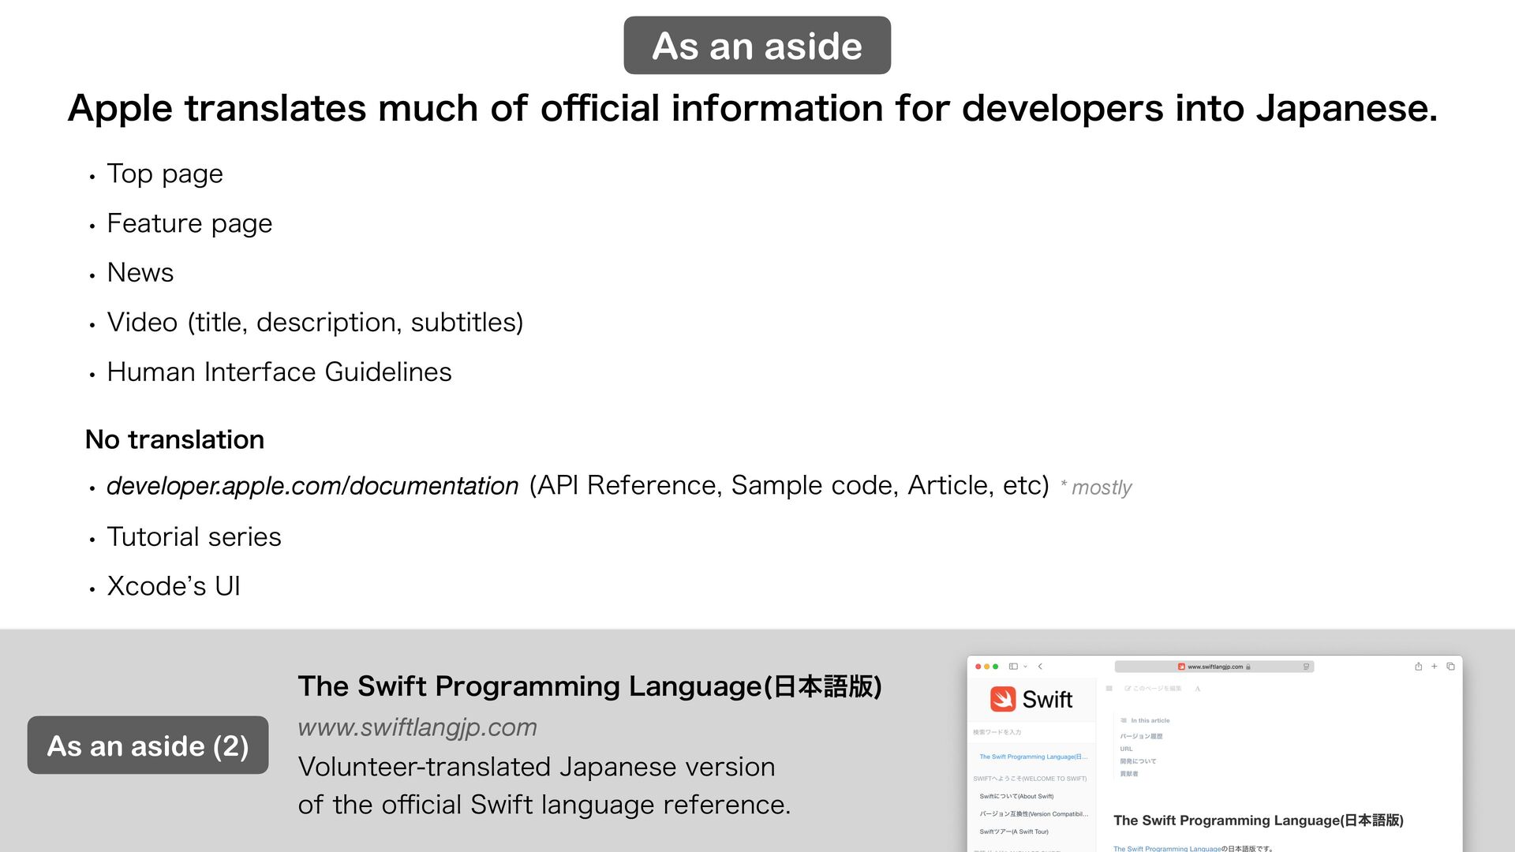Open the sidebar options chevron in Safari
The width and height of the screenshot is (1515, 852).
(x=1025, y=667)
